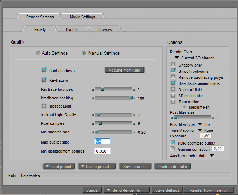Click the Raytrace bounces slider handle
This screenshot has width=238, height=195.
tap(102, 89)
